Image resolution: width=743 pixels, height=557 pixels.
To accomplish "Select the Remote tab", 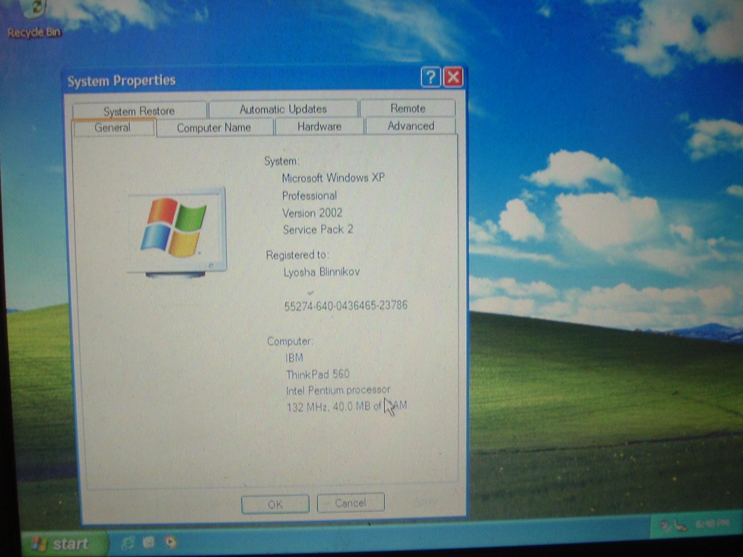I will coord(407,108).
